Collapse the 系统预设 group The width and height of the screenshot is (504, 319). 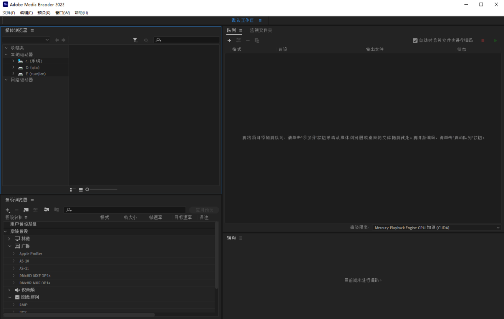(x=6, y=231)
